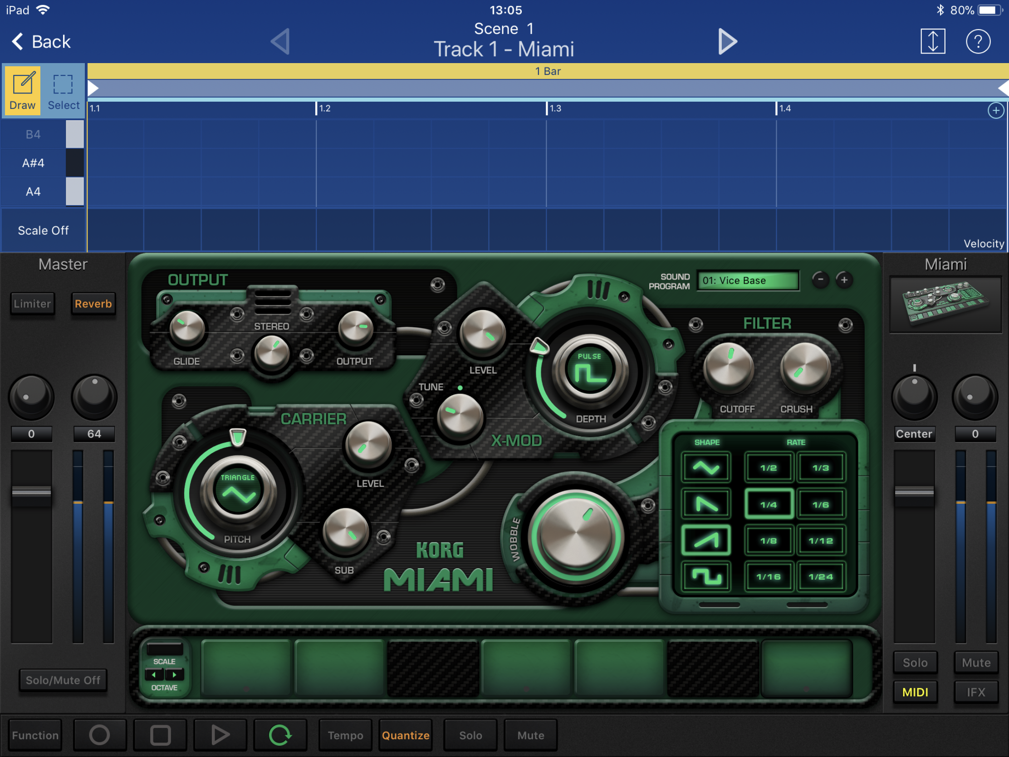Tap the Miami Center pan knob
Viewport: 1009px width, 757px height.
915,396
